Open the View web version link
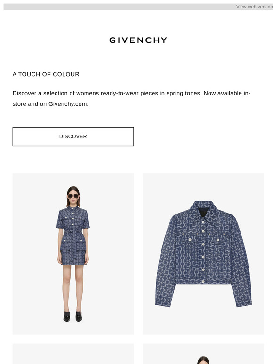This screenshot has height=364, width=273. [x=255, y=7]
